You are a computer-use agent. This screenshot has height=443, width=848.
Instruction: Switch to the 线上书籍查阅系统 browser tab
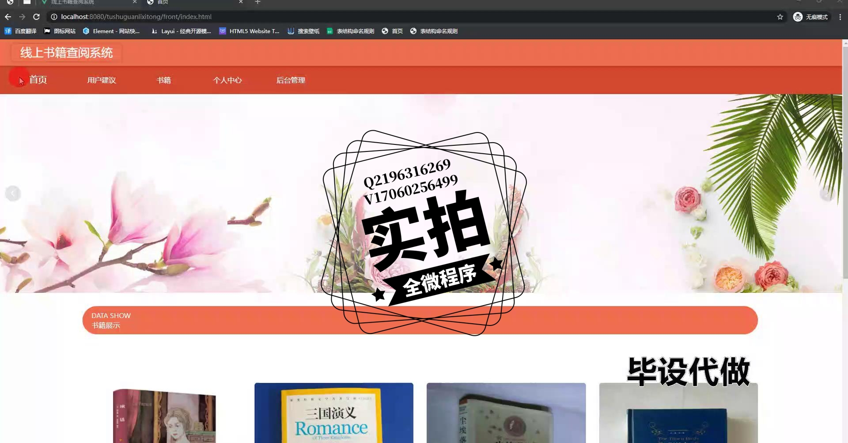[88, 2]
